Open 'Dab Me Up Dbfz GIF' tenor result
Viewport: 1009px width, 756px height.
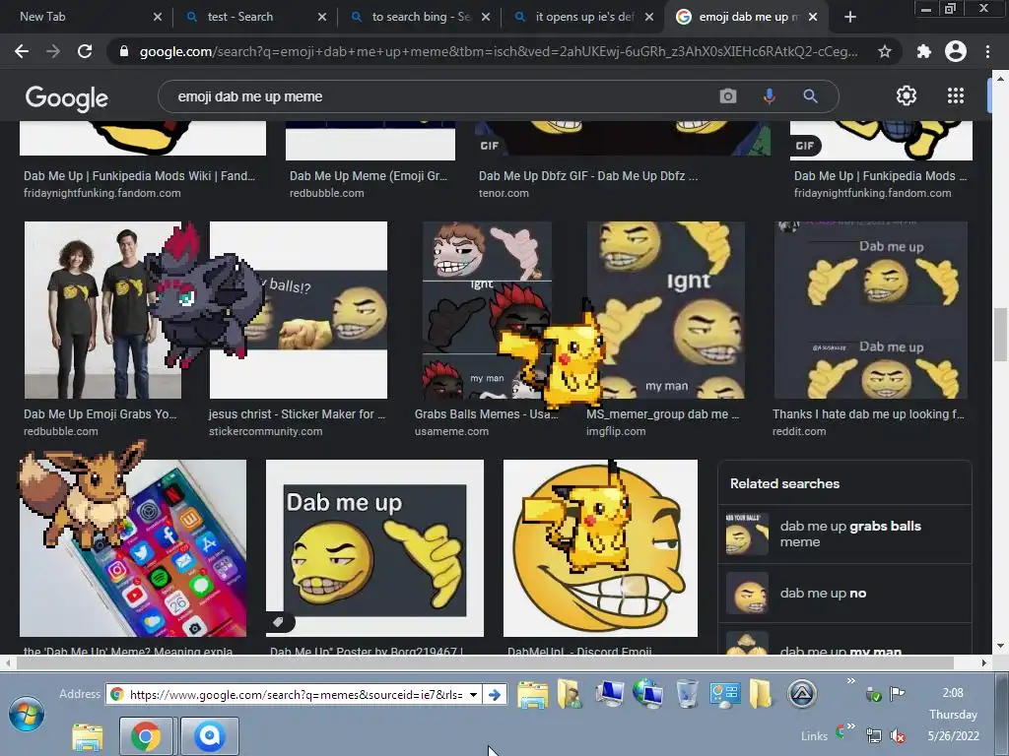point(588,175)
